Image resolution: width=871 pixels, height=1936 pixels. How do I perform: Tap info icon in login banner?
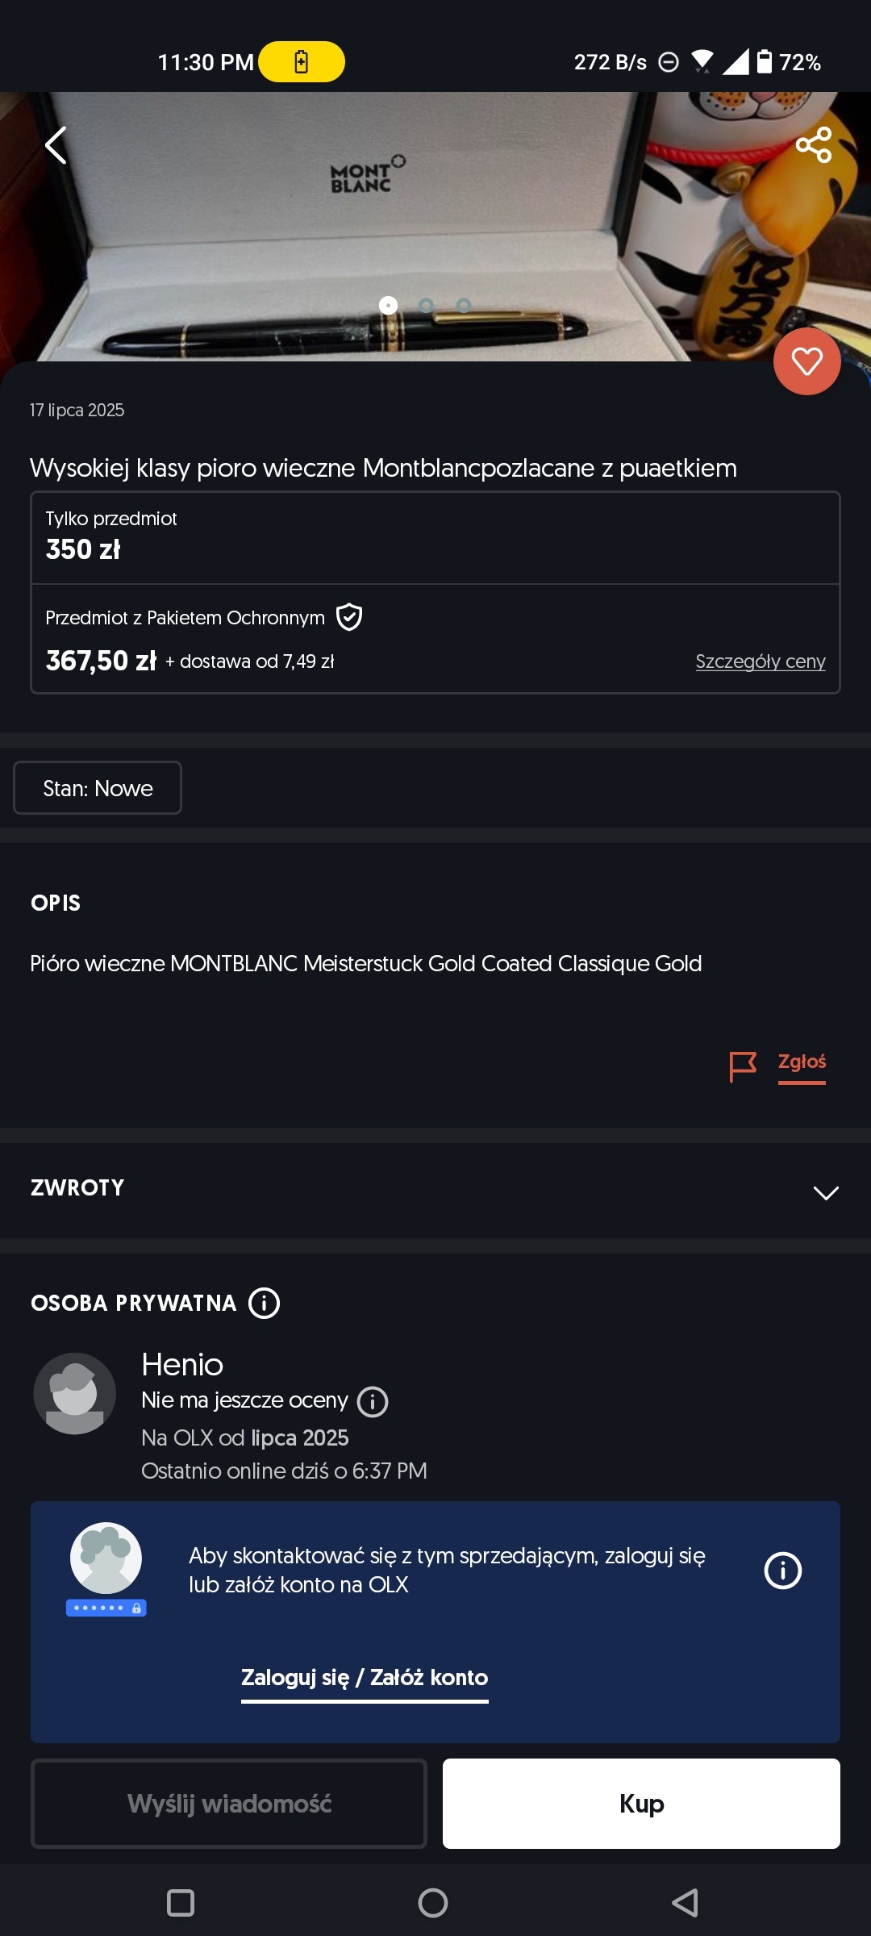pyautogui.click(x=782, y=1571)
